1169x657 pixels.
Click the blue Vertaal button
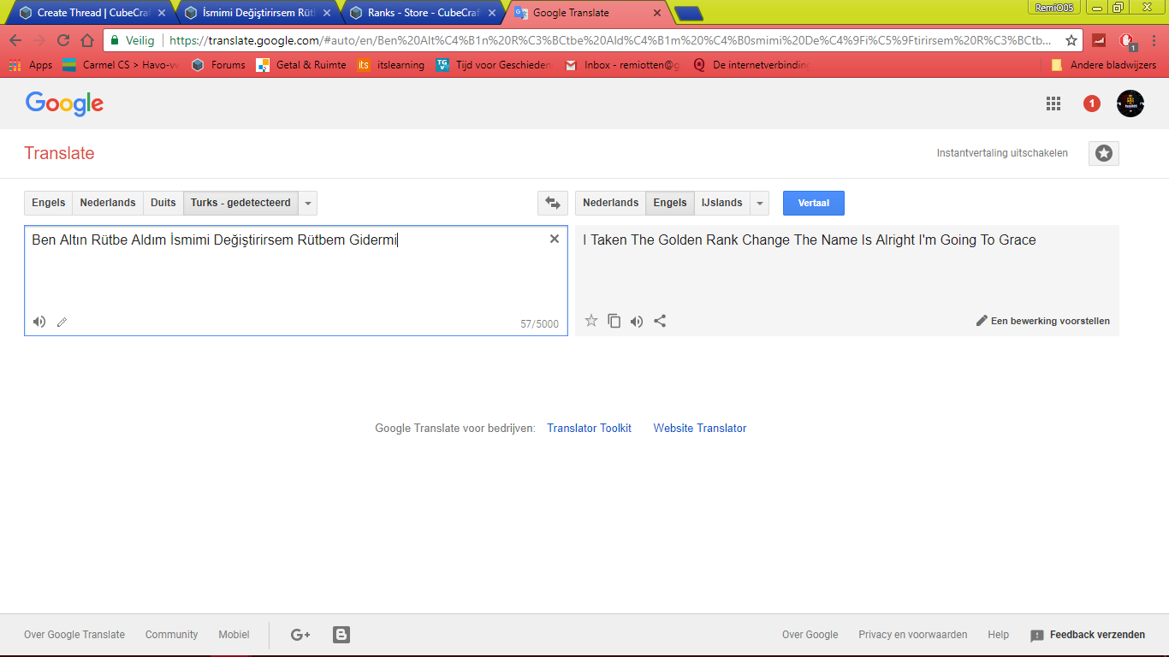(813, 203)
